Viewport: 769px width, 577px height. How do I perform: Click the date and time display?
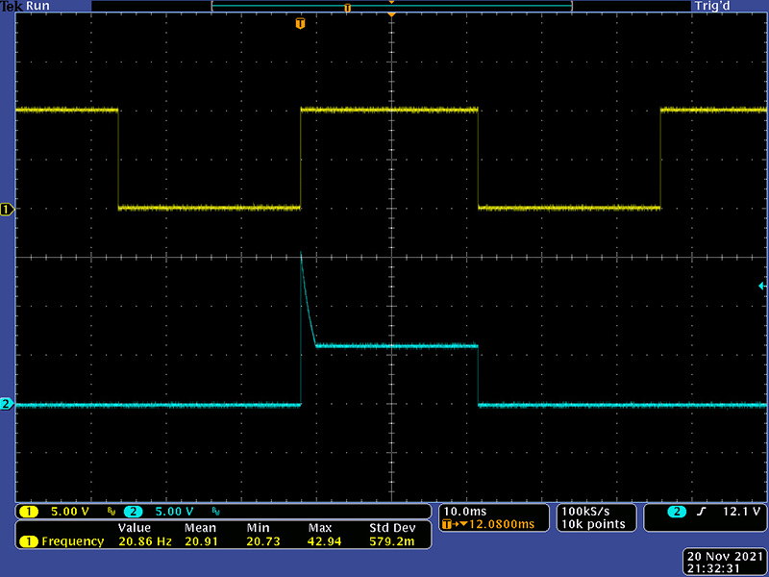726,563
